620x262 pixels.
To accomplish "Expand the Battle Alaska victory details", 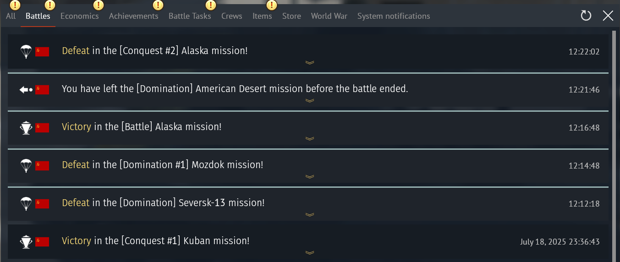I will click(310, 138).
